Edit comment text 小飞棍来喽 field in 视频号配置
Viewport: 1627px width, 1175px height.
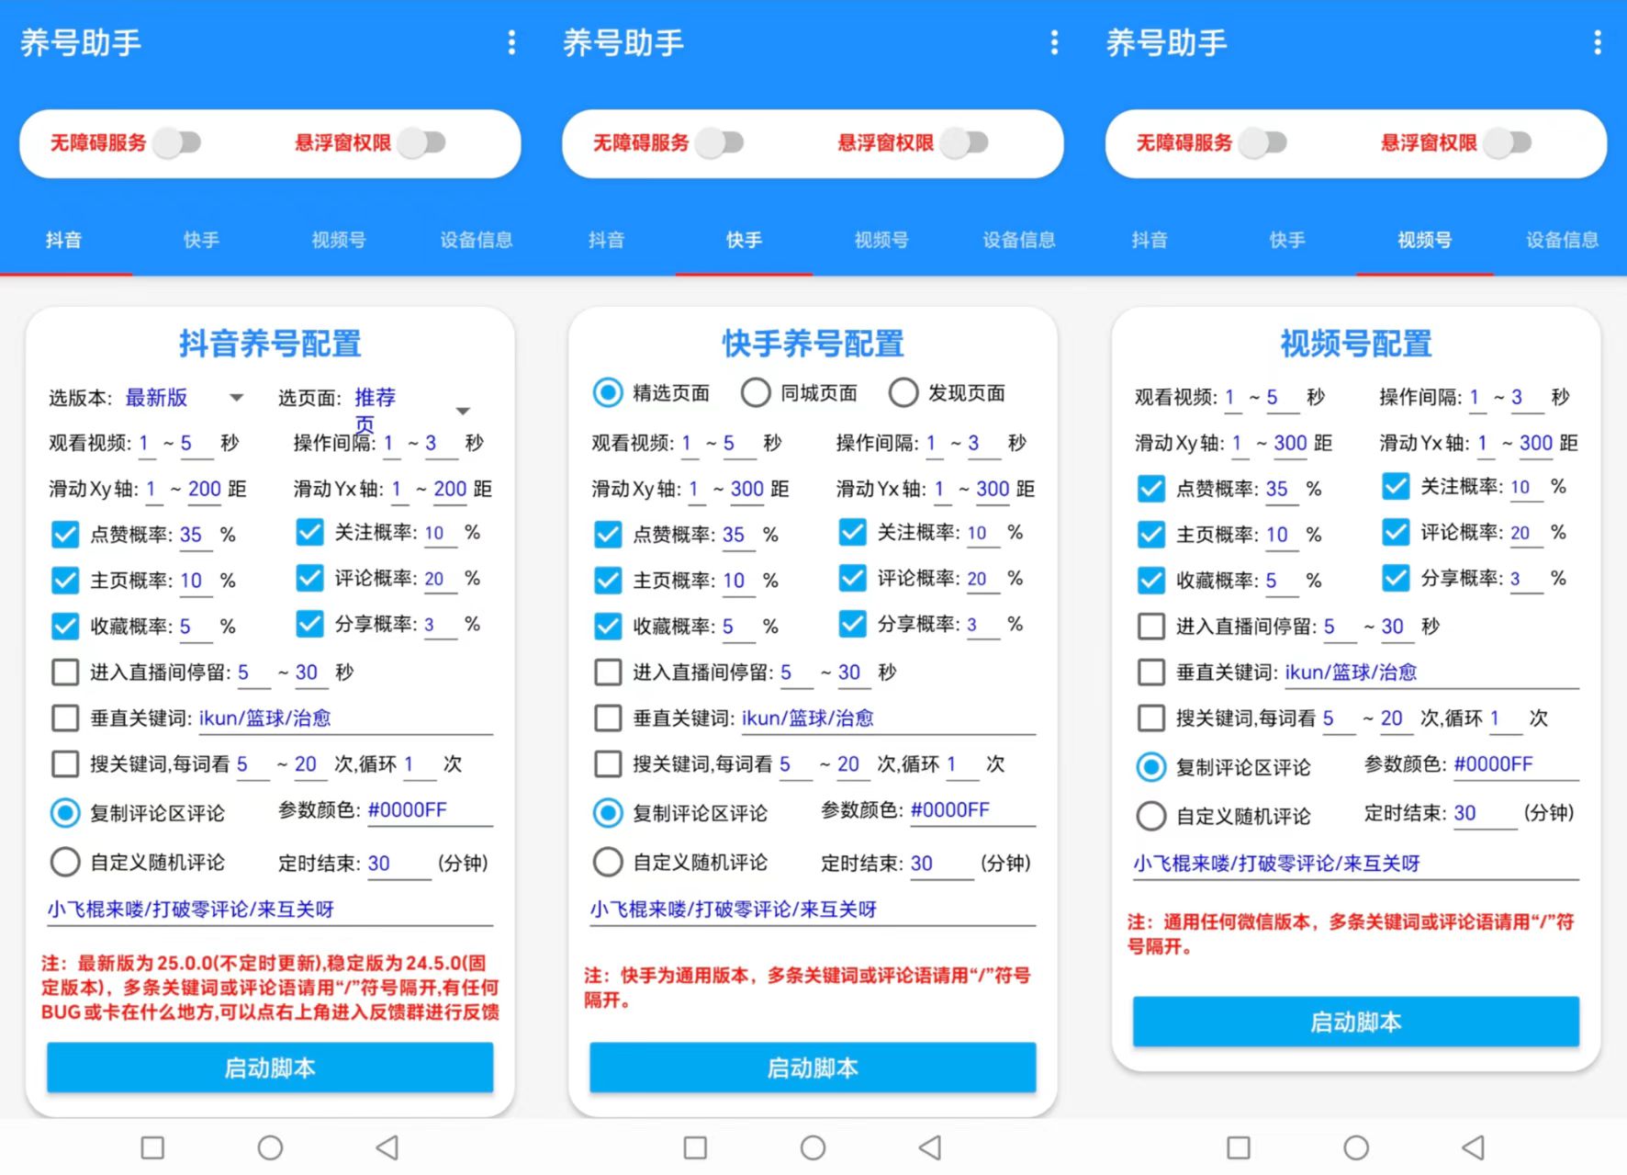[x=1356, y=864]
